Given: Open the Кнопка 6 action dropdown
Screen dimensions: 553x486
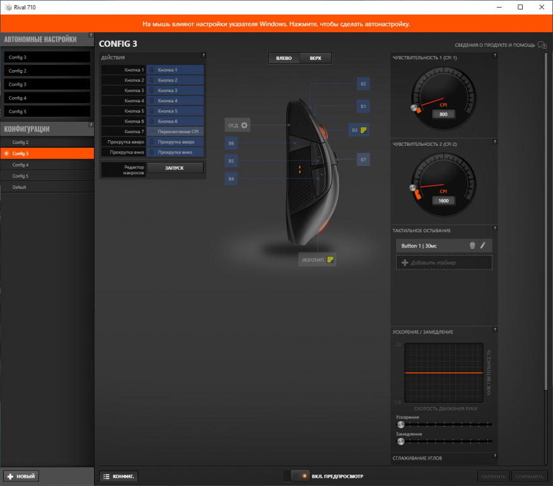Looking at the screenshot, I should point(175,121).
